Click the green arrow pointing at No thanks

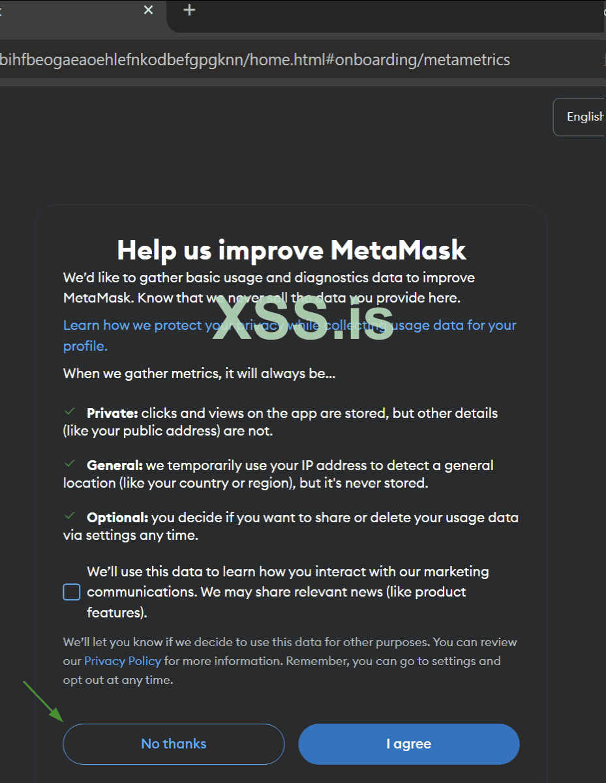point(43,702)
